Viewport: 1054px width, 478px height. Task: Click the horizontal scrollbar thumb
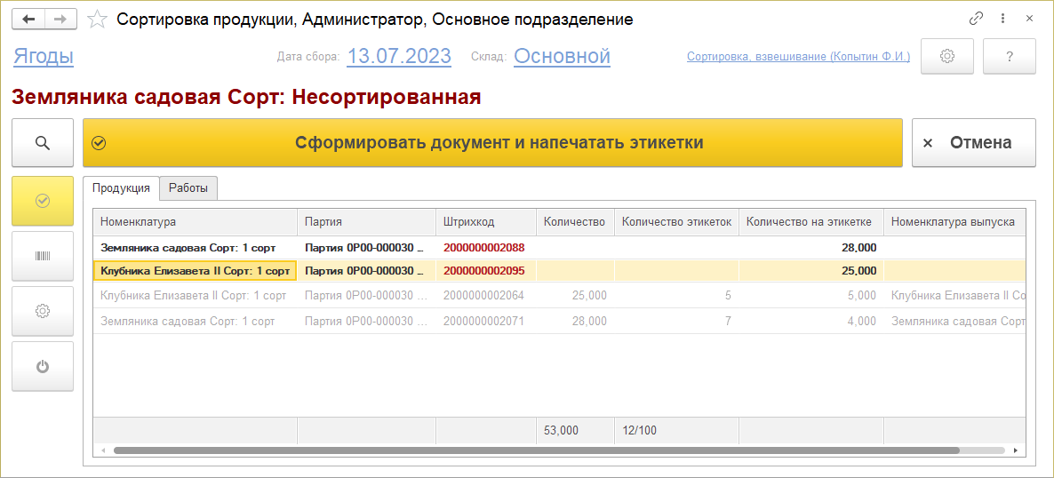click(x=536, y=450)
